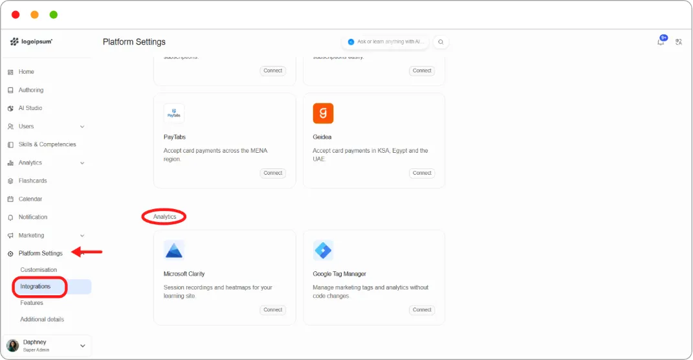Screen dimensions: 693x360
Task: Click the macOS green maximize button
Action: (x=54, y=15)
